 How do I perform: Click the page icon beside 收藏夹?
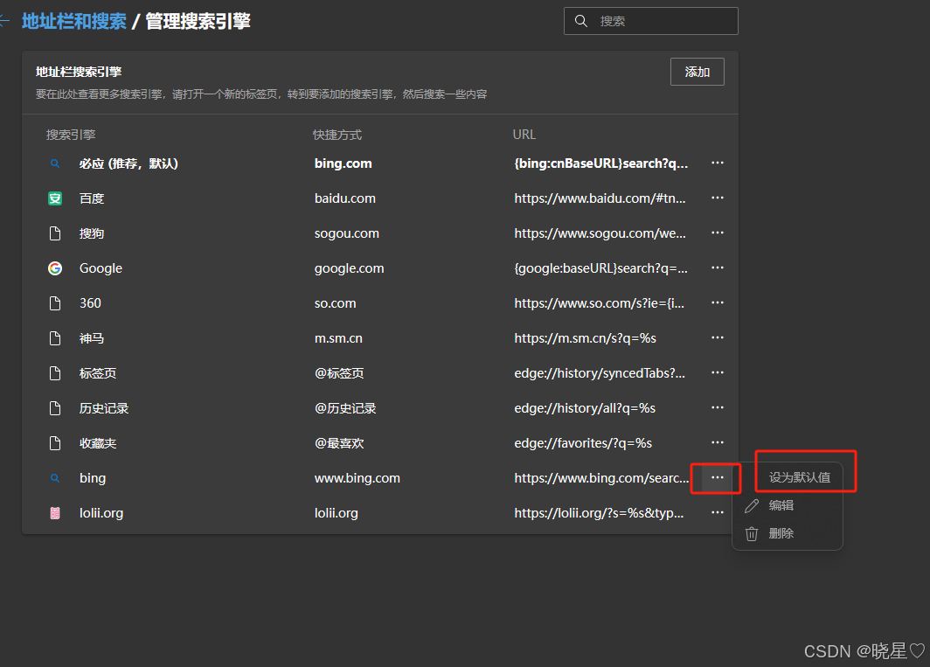pos(55,443)
